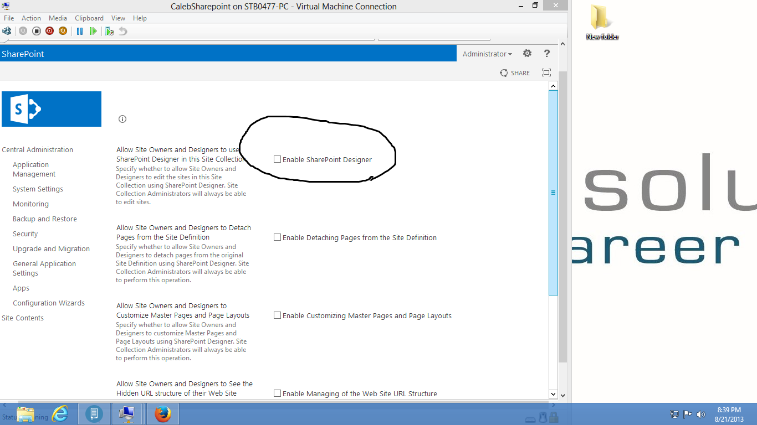Reset the VM with the green play icon
This screenshot has height=425, width=757.
(x=93, y=31)
